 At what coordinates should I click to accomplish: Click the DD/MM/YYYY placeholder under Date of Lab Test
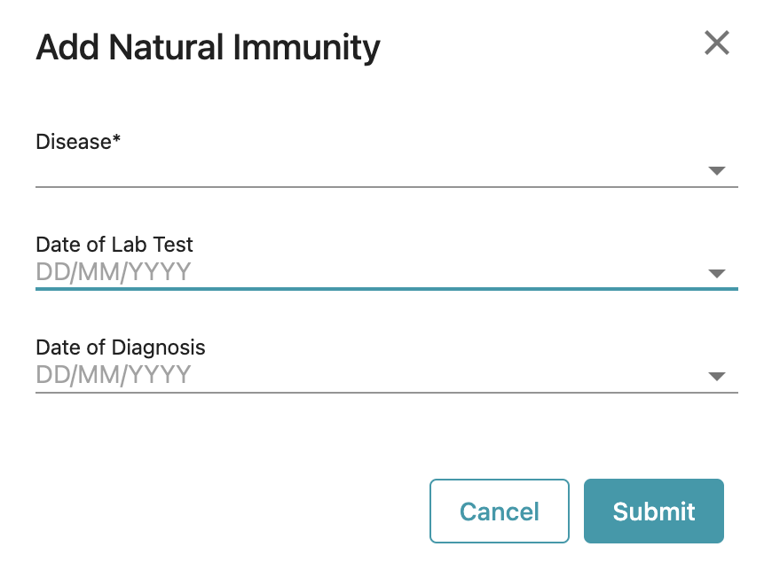click(x=113, y=272)
